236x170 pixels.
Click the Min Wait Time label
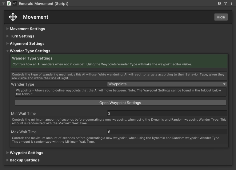(x=23, y=114)
